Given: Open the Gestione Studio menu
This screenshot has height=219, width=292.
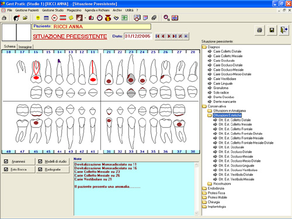Looking at the screenshot, I should pos(53,10).
